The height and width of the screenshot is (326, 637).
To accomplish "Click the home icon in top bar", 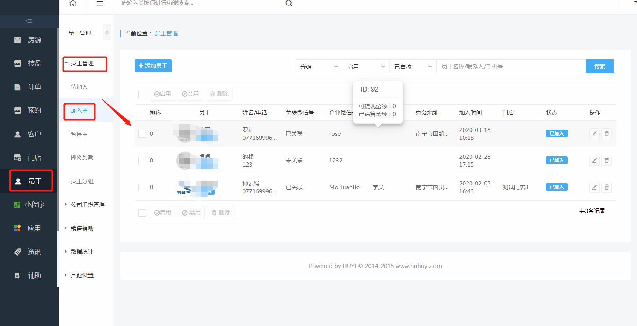I will tap(73, 3).
